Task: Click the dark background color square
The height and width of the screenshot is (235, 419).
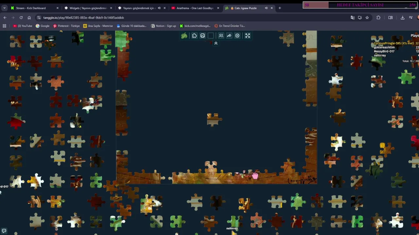Action: 211,36
